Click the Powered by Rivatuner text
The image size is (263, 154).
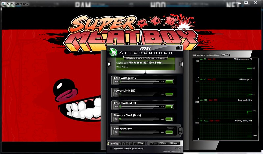coord(172,151)
